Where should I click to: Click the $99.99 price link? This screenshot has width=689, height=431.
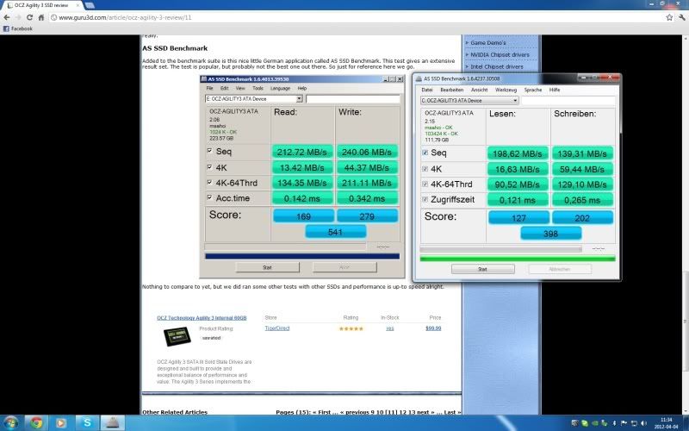tap(433, 328)
